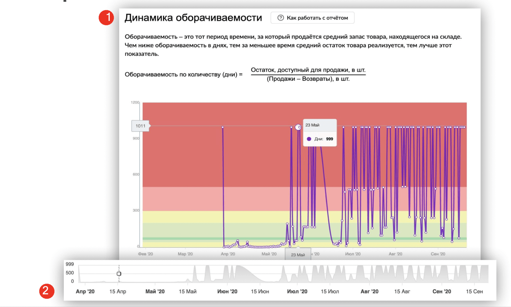511x307 pixels.
Task: Click the 'Май '20' chart axis label
Action: click(269, 254)
